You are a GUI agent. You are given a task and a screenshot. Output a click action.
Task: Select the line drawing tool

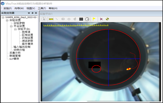(x=57, y=19)
